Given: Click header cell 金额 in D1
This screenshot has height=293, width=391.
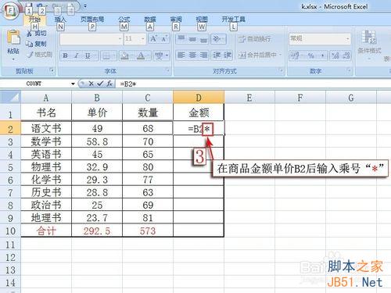Looking at the screenshot, I should coord(199,113).
